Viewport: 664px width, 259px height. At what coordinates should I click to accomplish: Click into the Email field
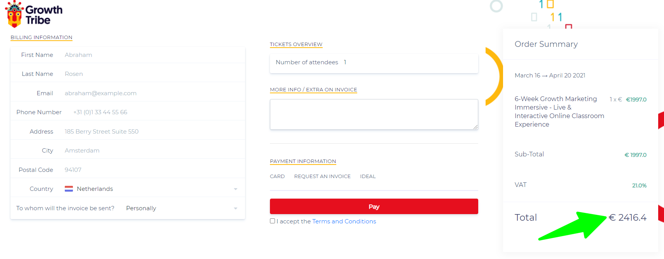[151, 93]
